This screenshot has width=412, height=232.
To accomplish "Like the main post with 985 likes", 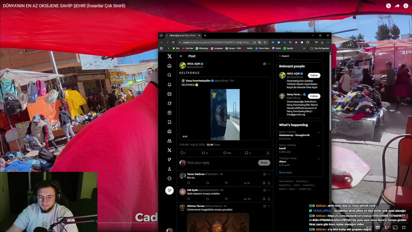I will (225, 153).
